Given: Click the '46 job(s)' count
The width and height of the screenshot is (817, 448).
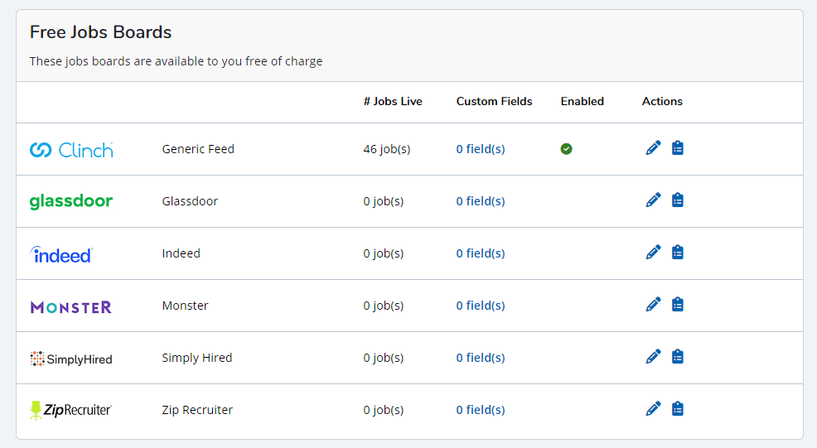Looking at the screenshot, I should pyautogui.click(x=387, y=149).
